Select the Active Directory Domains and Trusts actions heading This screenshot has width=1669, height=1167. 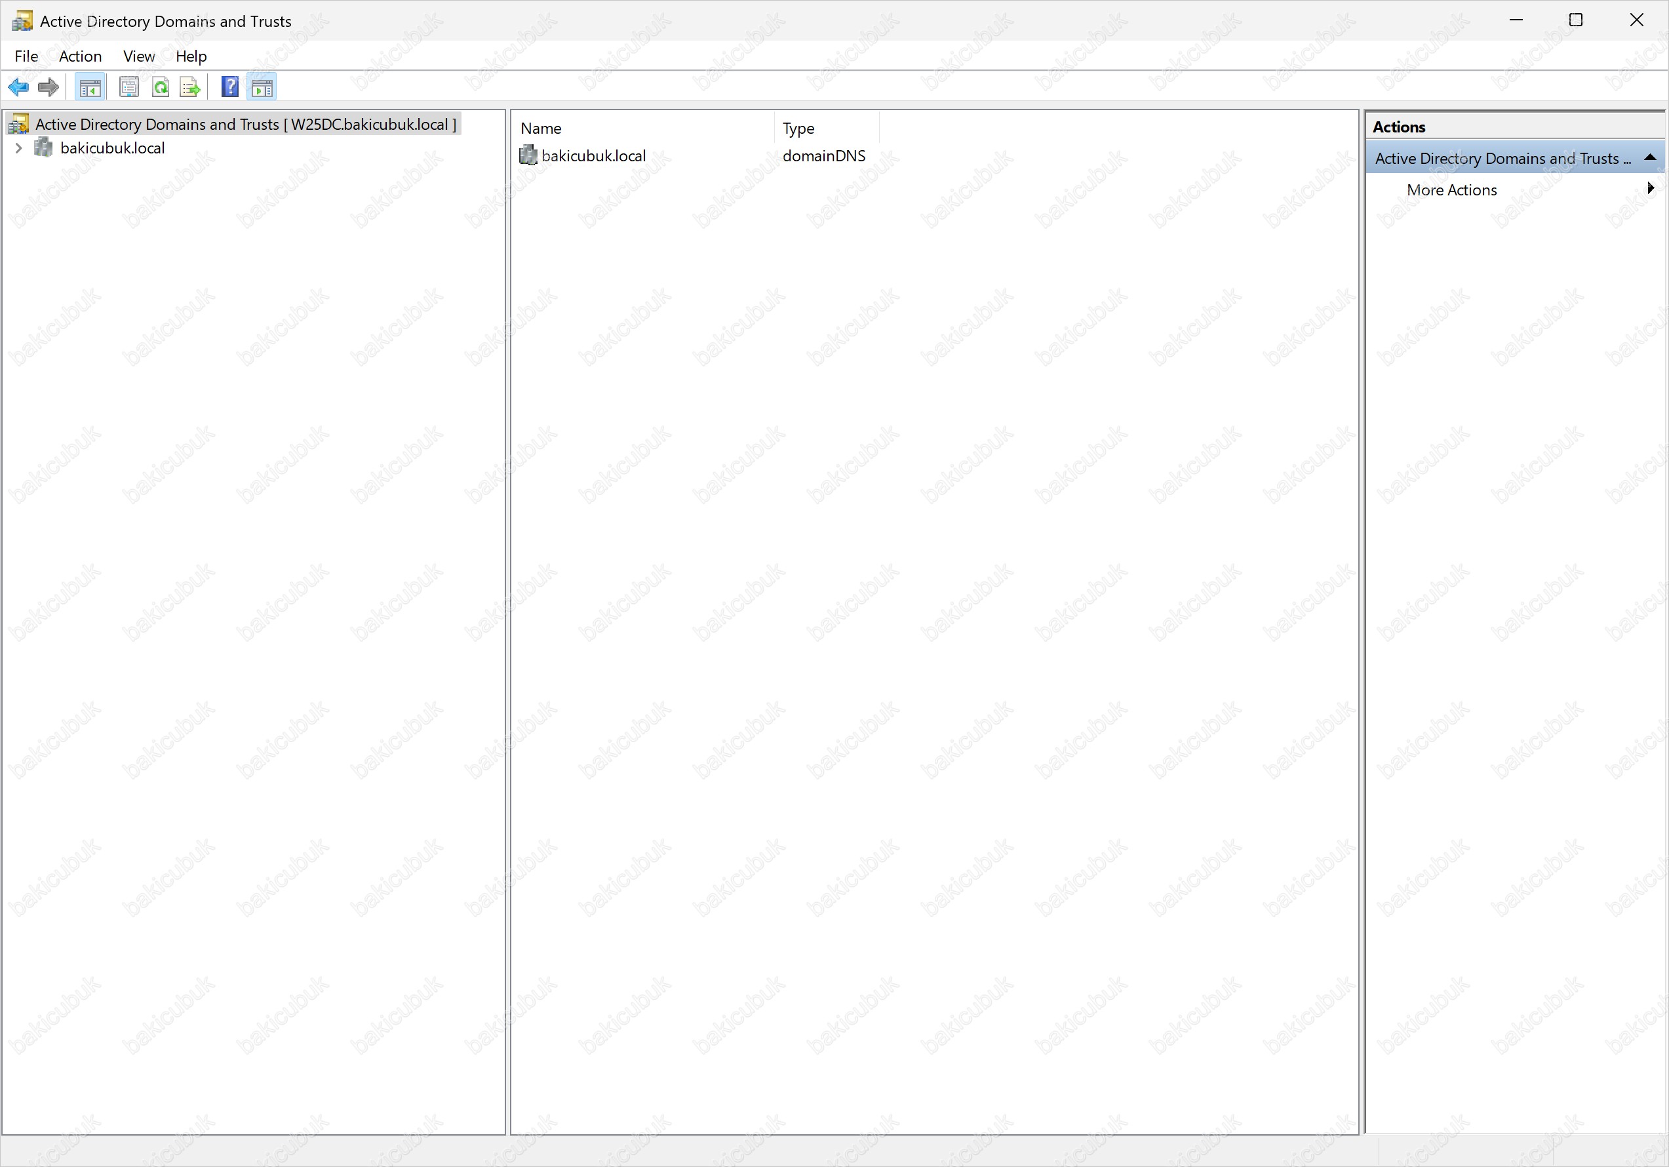[1515, 158]
